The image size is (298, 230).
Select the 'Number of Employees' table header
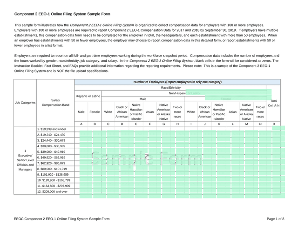[177, 82]
